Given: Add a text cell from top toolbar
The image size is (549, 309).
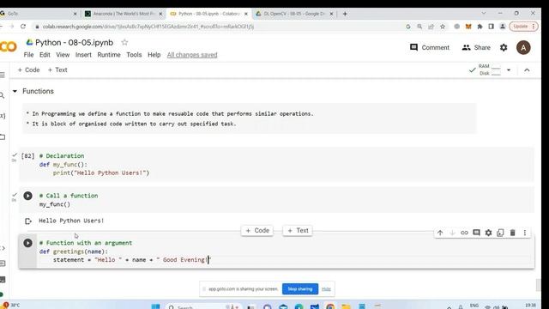Looking at the screenshot, I should 57,70.
